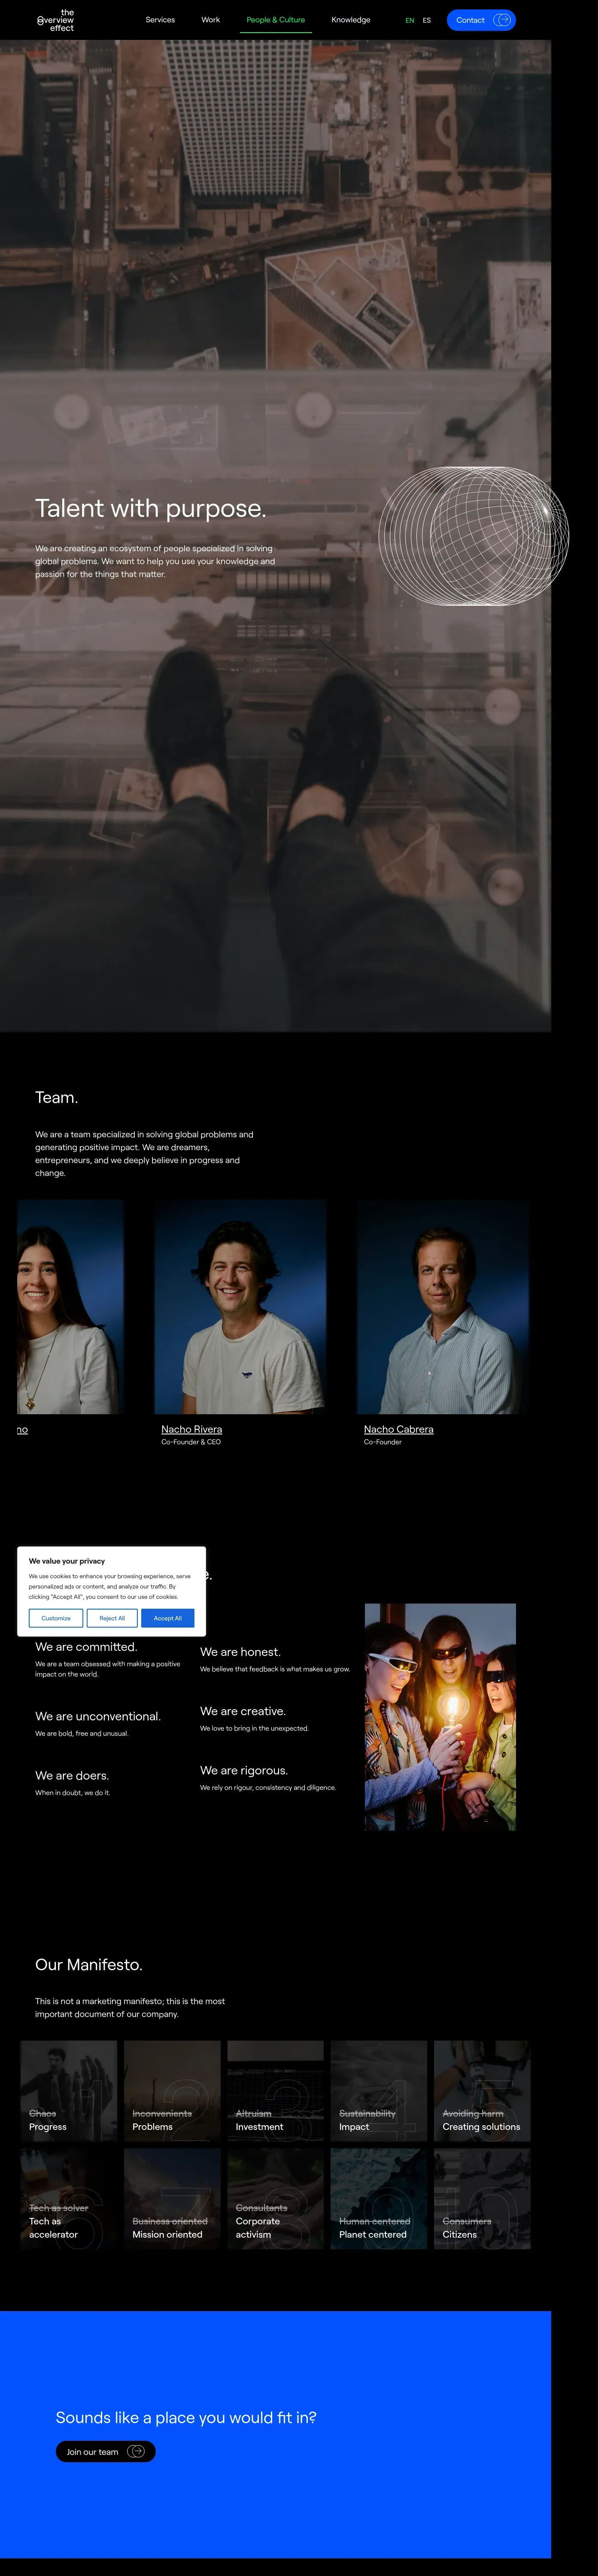
Task: Open the Knowledge menu item
Action: click(x=351, y=20)
